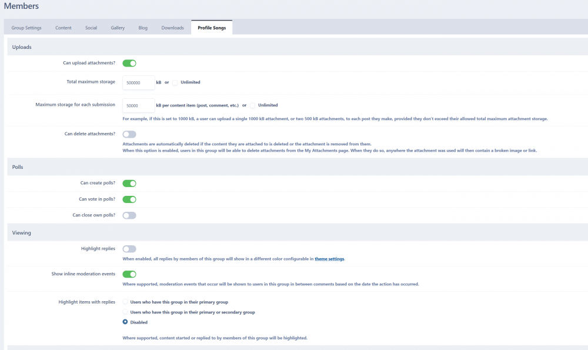588x350 pixels.
Task: Select primary or secondary group radio option
Action: coord(125,312)
